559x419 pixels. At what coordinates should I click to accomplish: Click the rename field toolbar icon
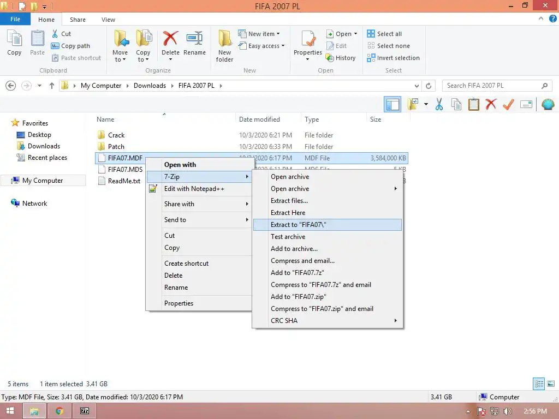(526, 104)
